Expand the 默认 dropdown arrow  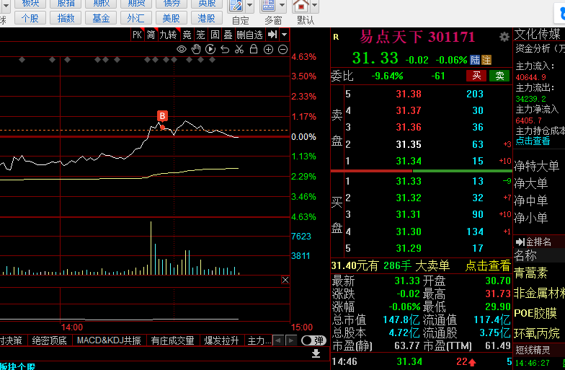coord(314,6)
